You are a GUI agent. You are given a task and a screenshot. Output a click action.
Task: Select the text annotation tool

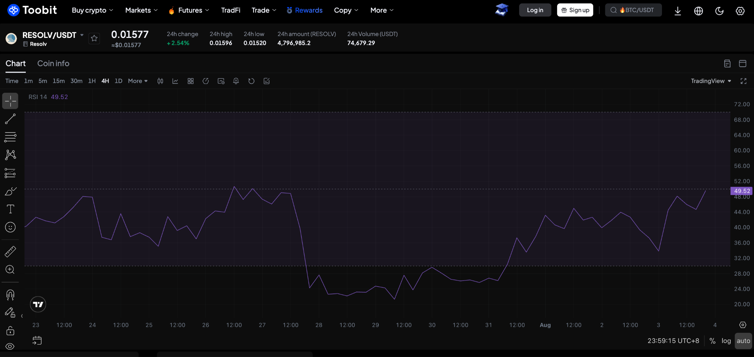tap(10, 209)
